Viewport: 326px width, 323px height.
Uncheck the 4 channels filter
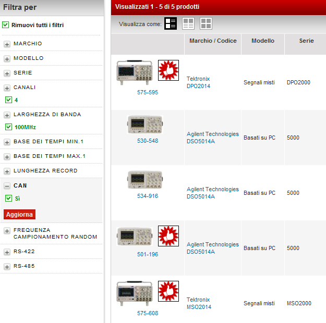point(8,100)
